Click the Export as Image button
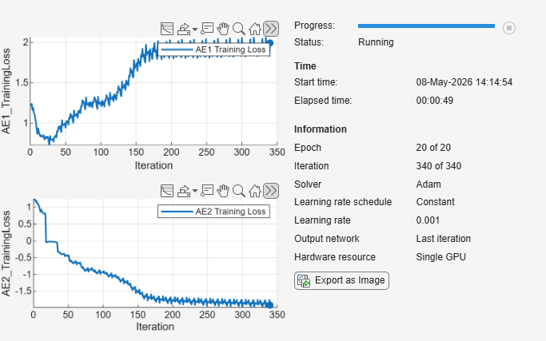Image resolution: width=546 pixels, height=341 pixels. coord(341,280)
